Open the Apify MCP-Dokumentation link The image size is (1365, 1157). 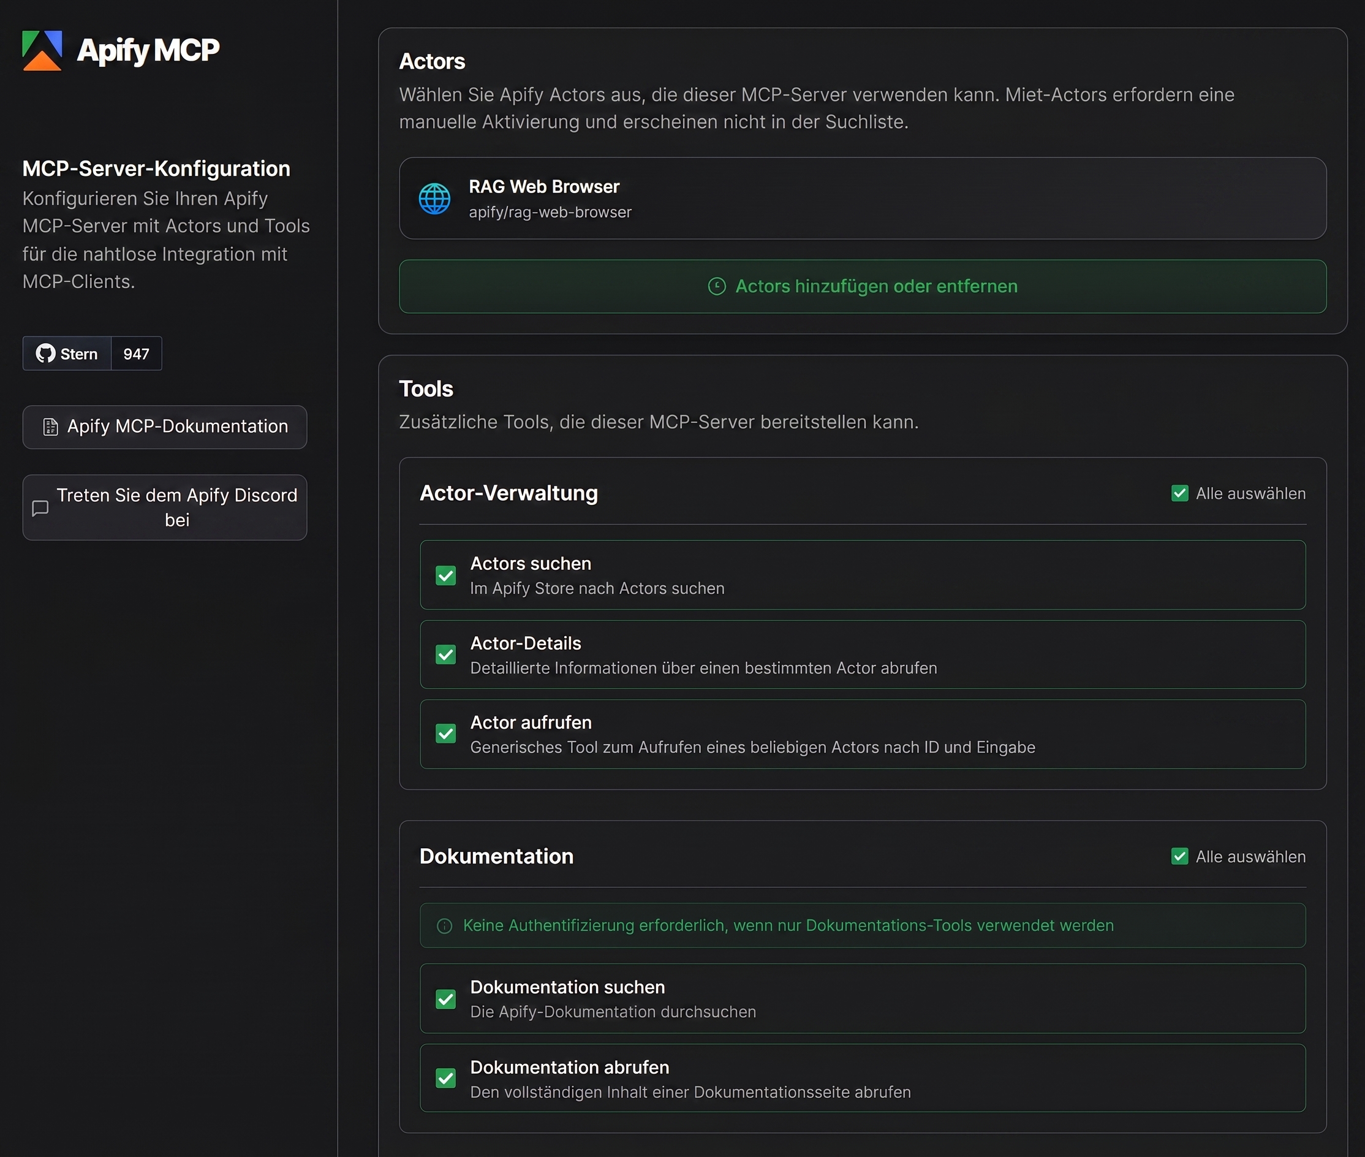coord(165,427)
